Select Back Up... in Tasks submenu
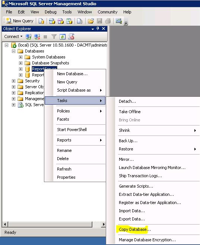The image size is (200, 245). coord(153,141)
